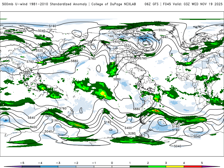Click the dark navy -5 to -4 colorbar segment

31,167
